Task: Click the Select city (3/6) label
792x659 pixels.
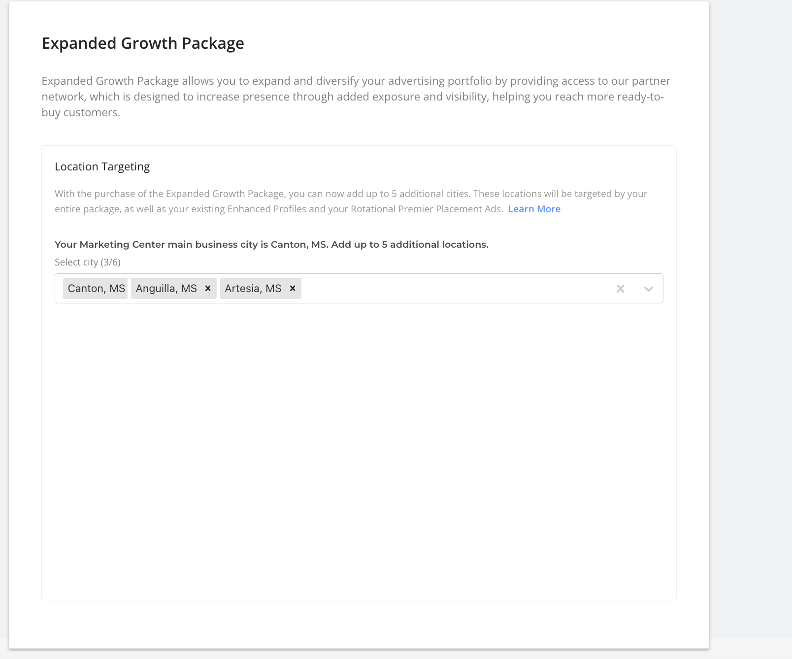Action: pyautogui.click(x=88, y=262)
